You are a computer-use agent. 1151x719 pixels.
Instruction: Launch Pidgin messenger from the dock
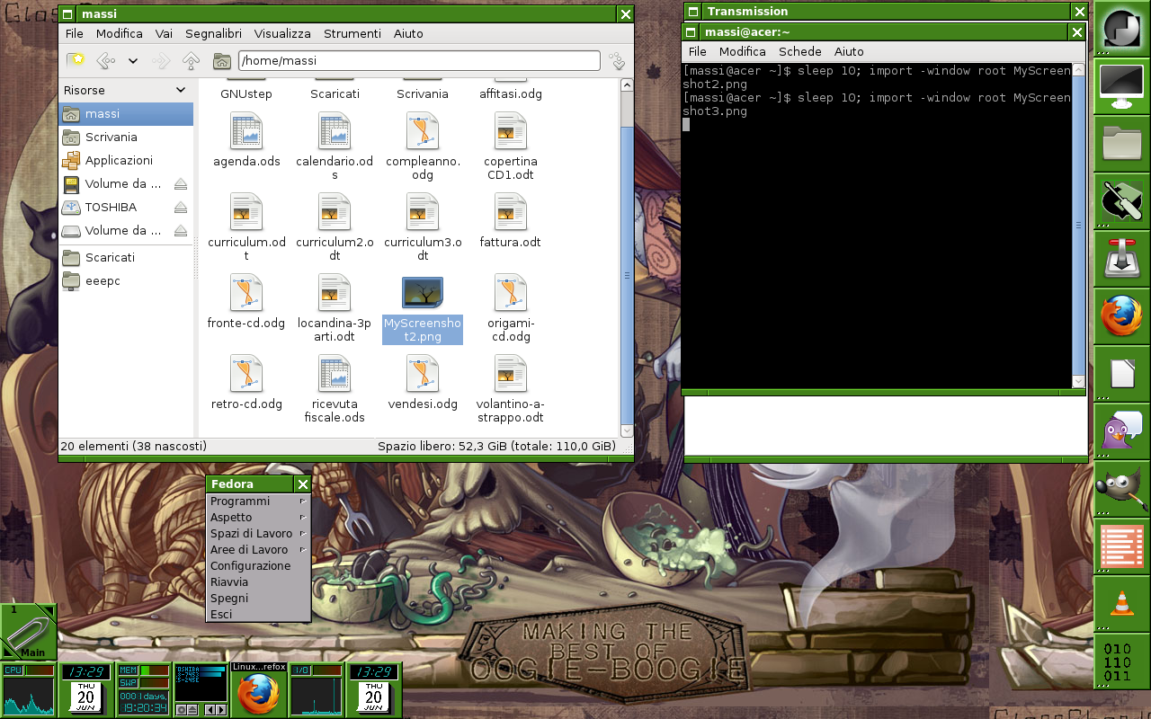click(1121, 431)
